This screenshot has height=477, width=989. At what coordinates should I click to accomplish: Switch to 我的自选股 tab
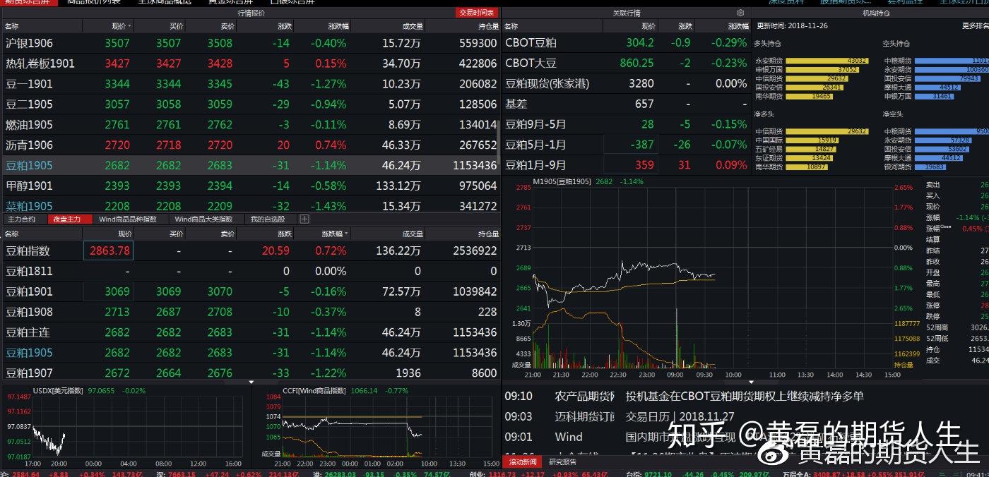point(268,219)
